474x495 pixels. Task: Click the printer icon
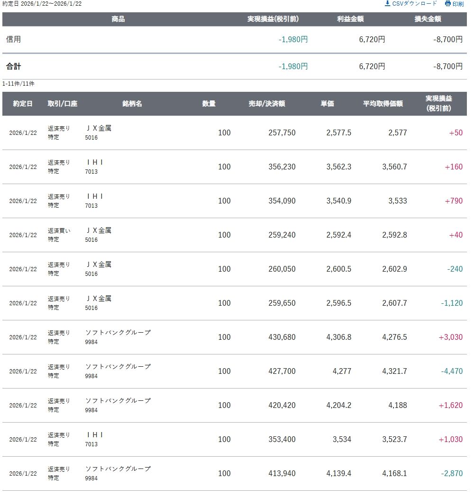pos(447,4)
